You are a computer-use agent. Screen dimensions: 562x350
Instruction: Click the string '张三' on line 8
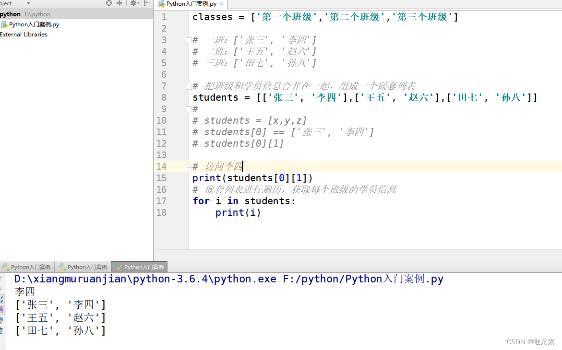tap(283, 97)
